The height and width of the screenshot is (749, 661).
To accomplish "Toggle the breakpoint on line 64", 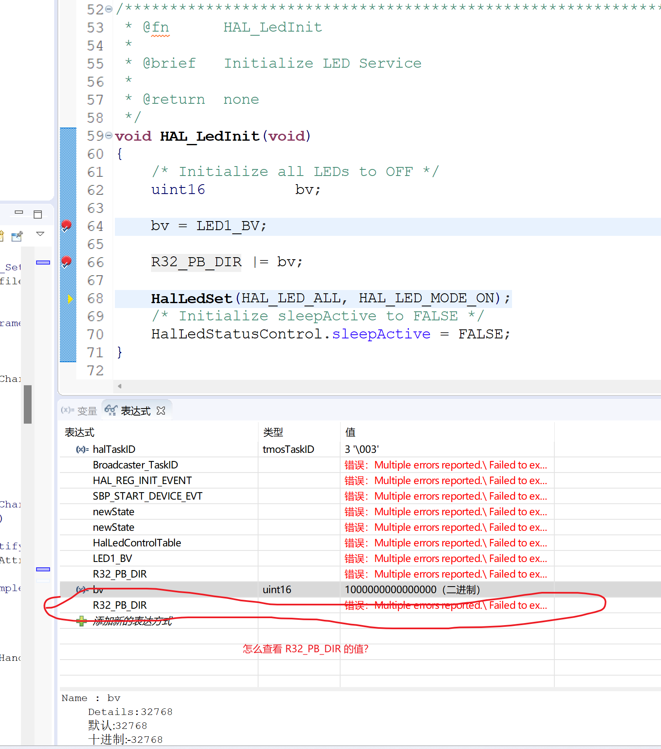I will pyautogui.click(x=66, y=225).
